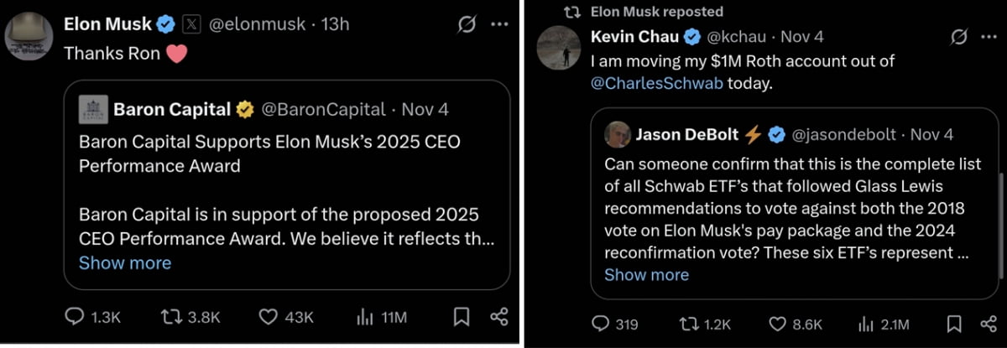The height and width of the screenshot is (348, 1007).
Task: Open more options on Elon Musk's post
Action: [499, 24]
